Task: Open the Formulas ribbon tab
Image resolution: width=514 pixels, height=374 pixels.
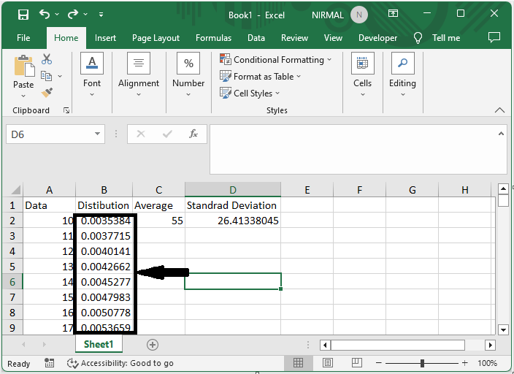Action: pyautogui.click(x=213, y=38)
